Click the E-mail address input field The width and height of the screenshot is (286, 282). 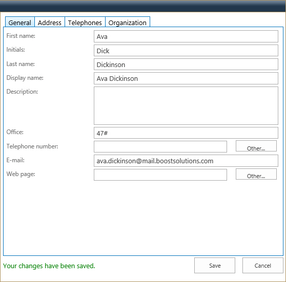[x=186, y=161]
